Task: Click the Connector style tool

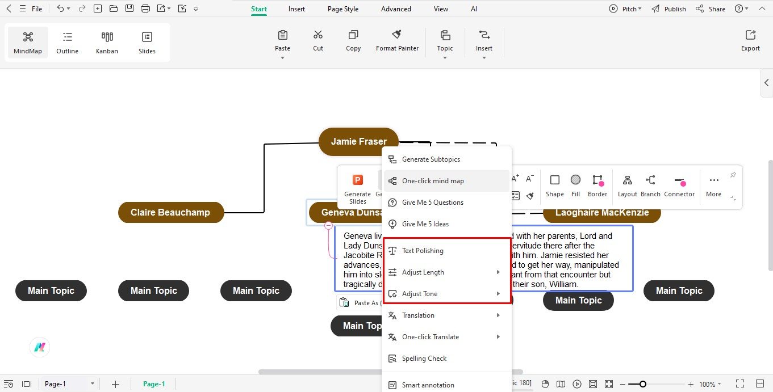Action: tap(679, 185)
